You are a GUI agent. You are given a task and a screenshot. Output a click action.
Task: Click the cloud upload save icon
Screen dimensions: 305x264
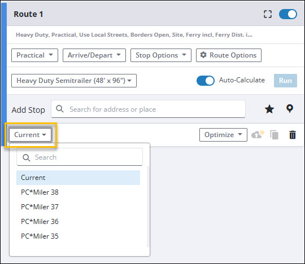tap(258, 134)
